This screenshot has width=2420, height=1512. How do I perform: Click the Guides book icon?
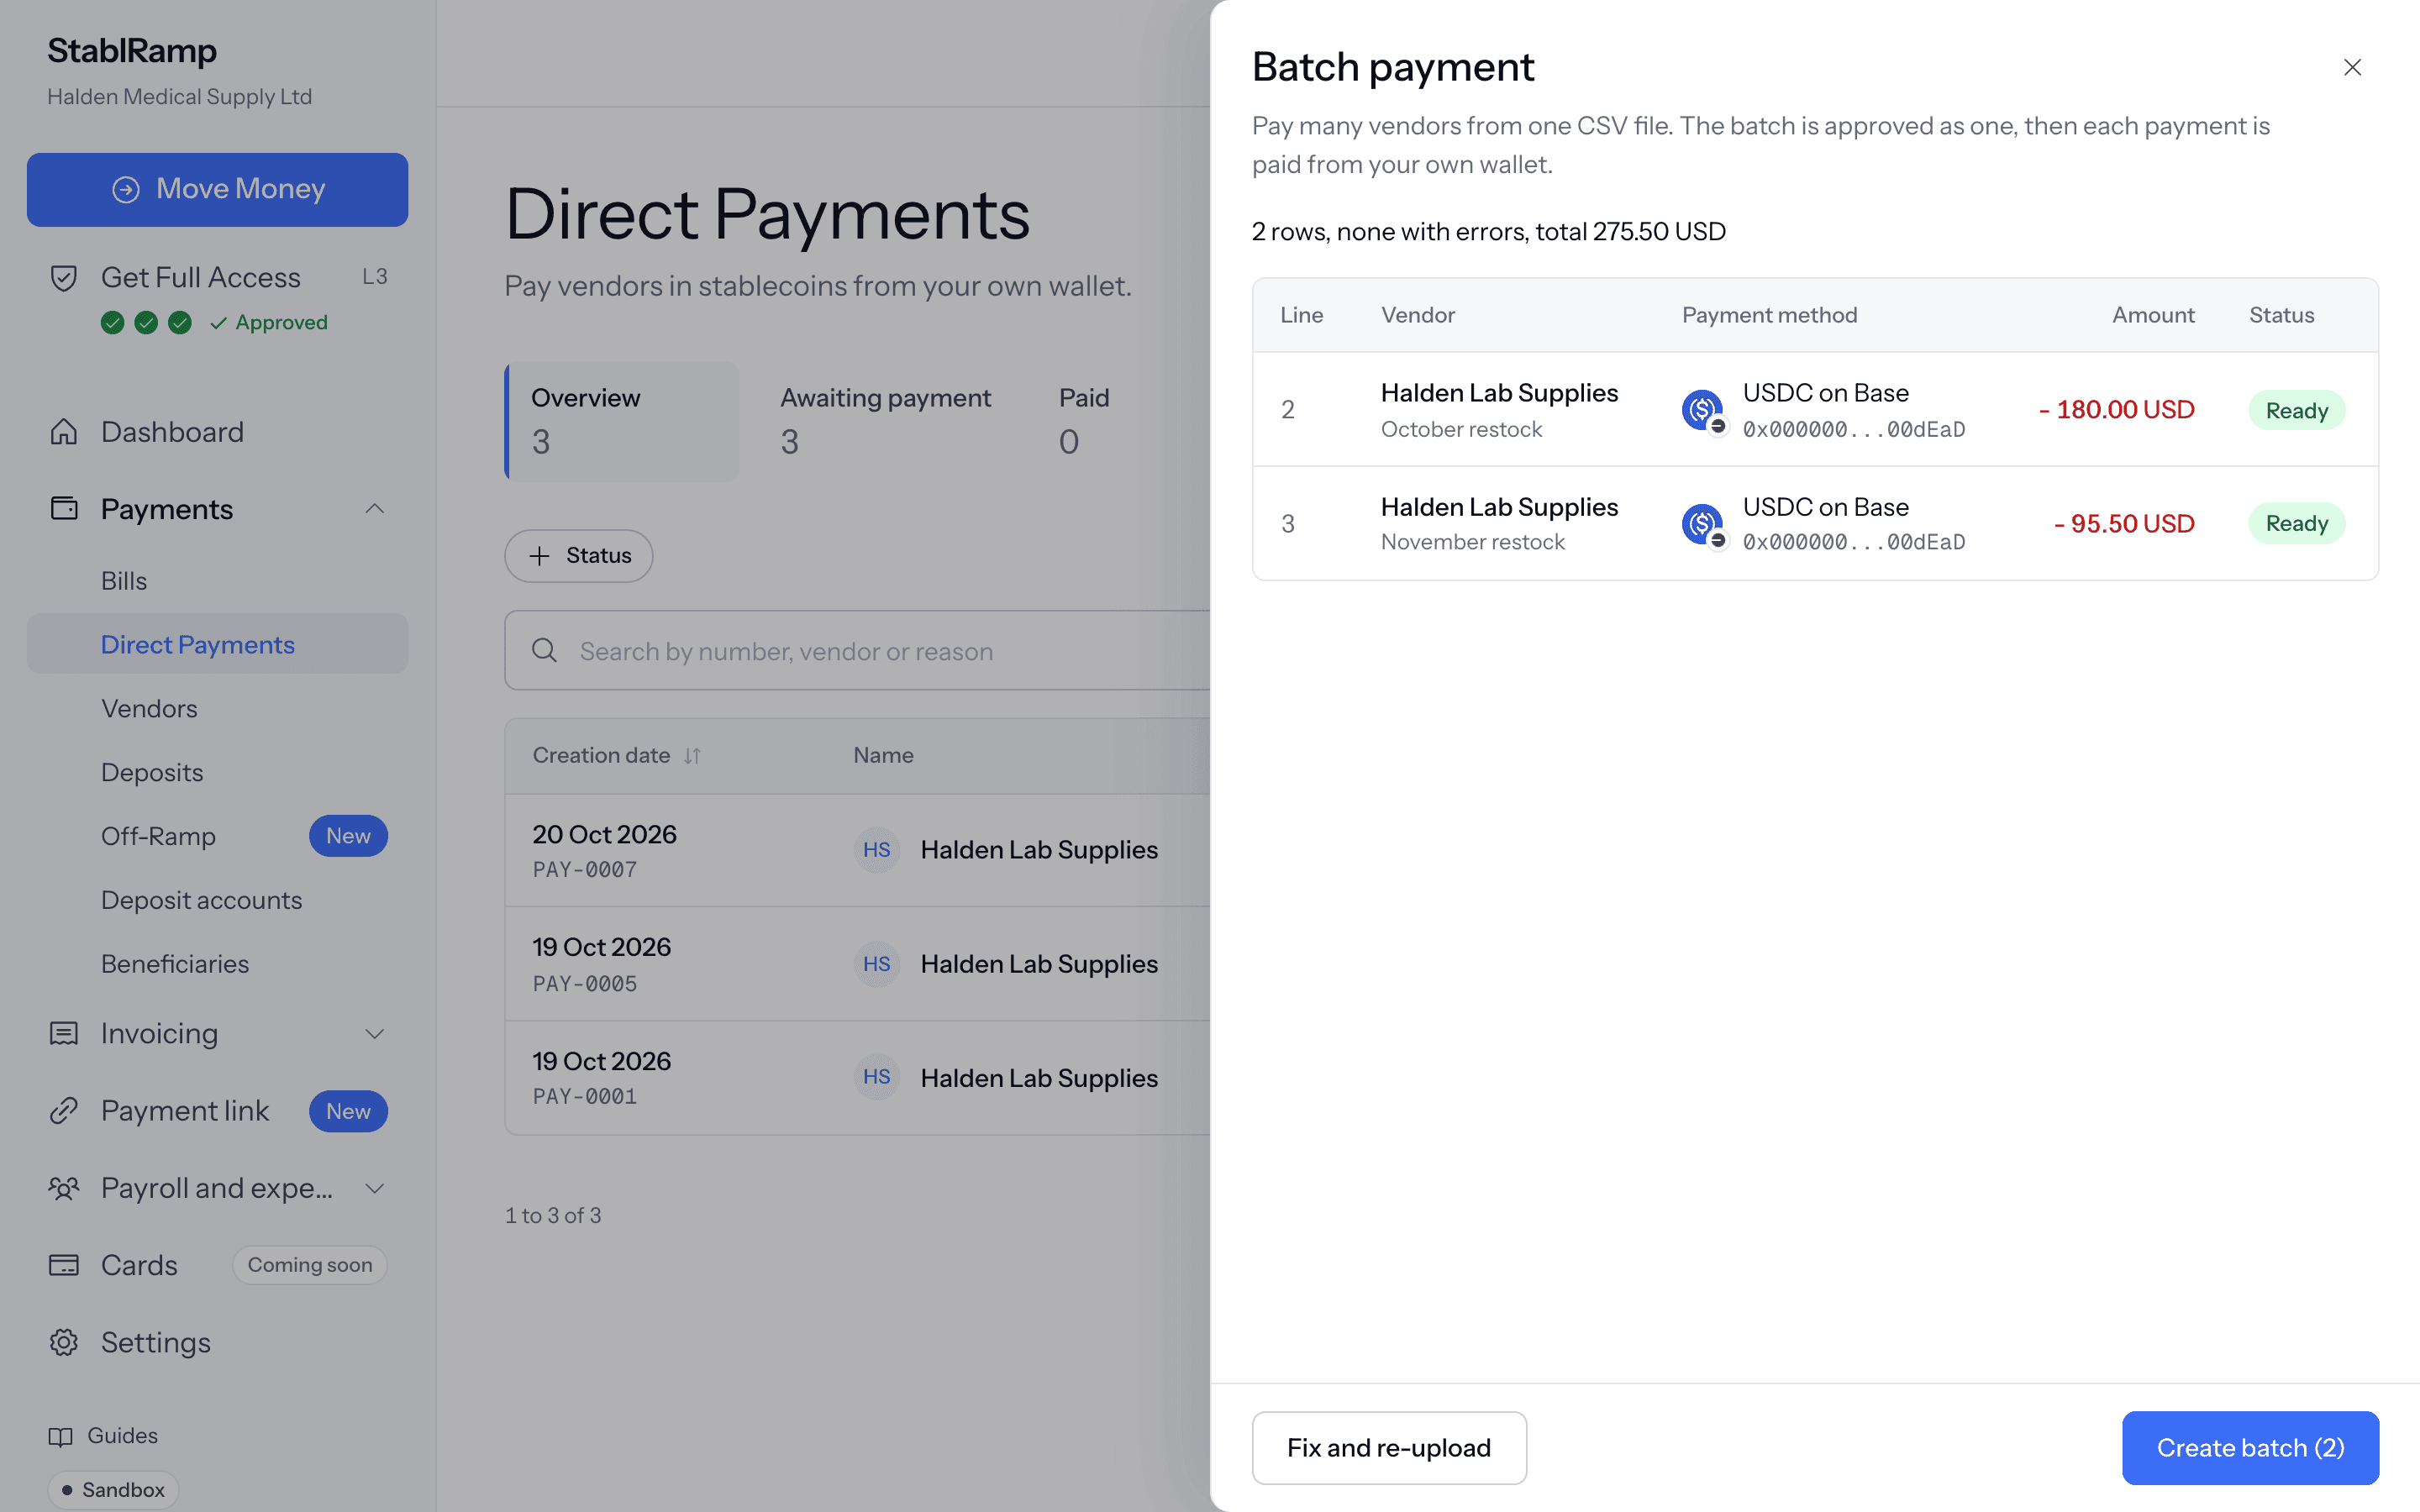click(x=61, y=1436)
